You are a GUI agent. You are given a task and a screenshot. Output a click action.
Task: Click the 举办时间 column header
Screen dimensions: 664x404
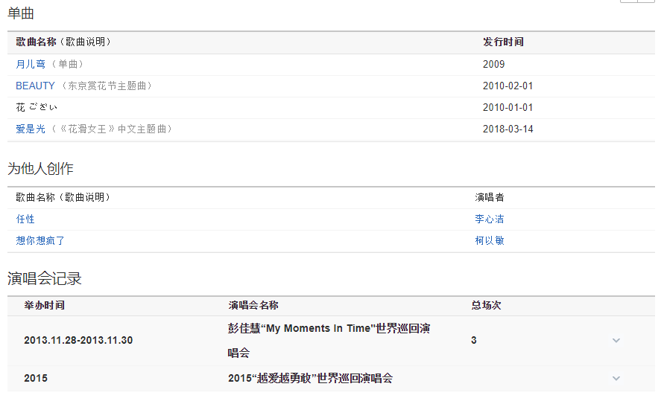pos(44,306)
